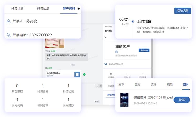The image size is (196, 117).
Task: Click the edit pencil icon under 我的客户
Action: coord(116,52)
